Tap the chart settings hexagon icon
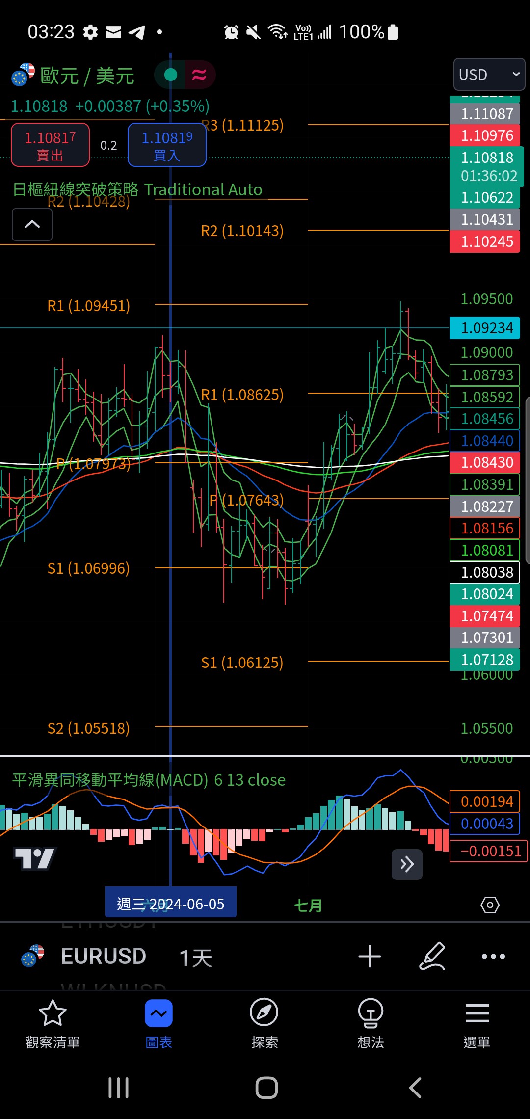The image size is (530, 1119). coord(490,905)
